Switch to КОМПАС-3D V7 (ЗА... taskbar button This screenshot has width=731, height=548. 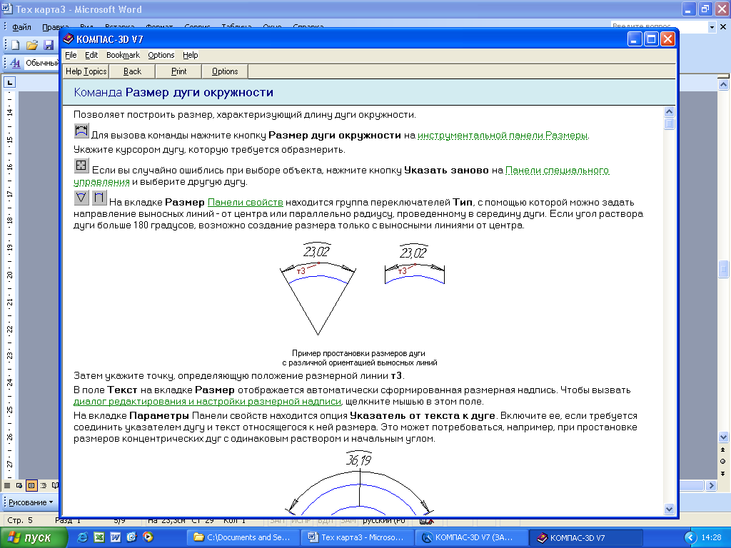point(472,537)
